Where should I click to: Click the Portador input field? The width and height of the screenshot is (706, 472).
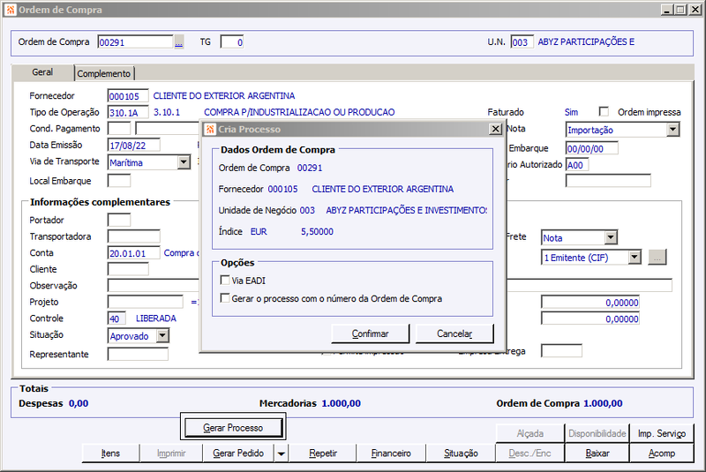tap(119, 220)
